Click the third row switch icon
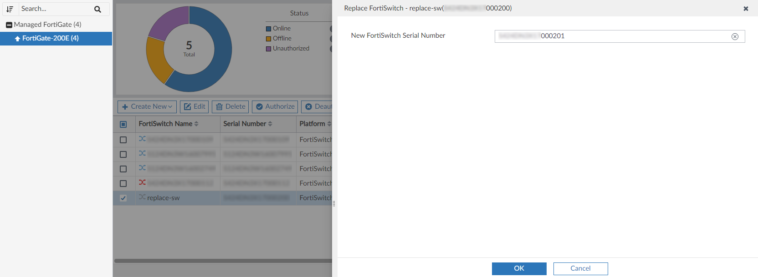 [x=142, y=168]
